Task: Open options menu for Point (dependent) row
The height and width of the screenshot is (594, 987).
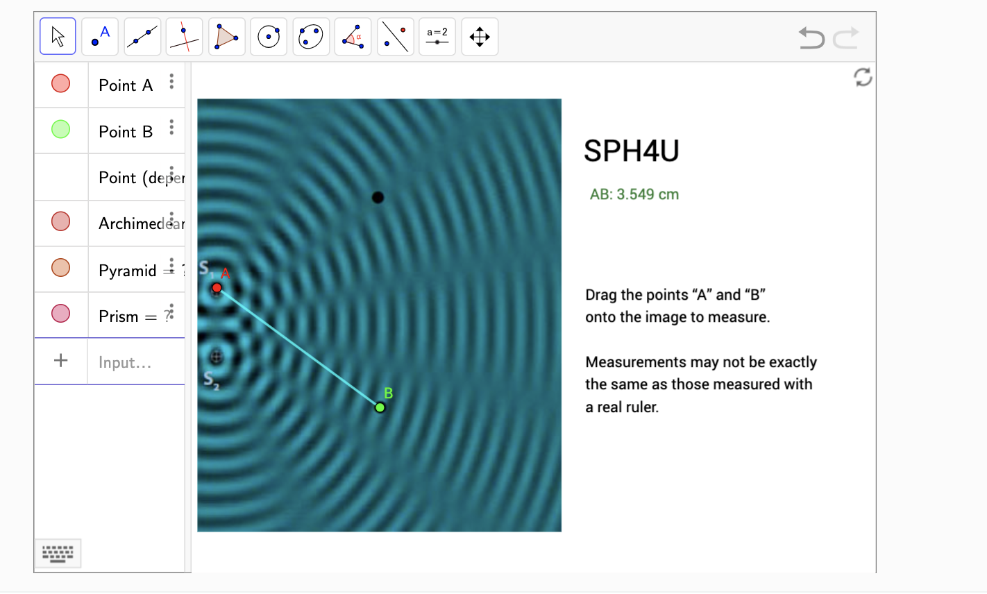Action: click(x=171, y=173)
